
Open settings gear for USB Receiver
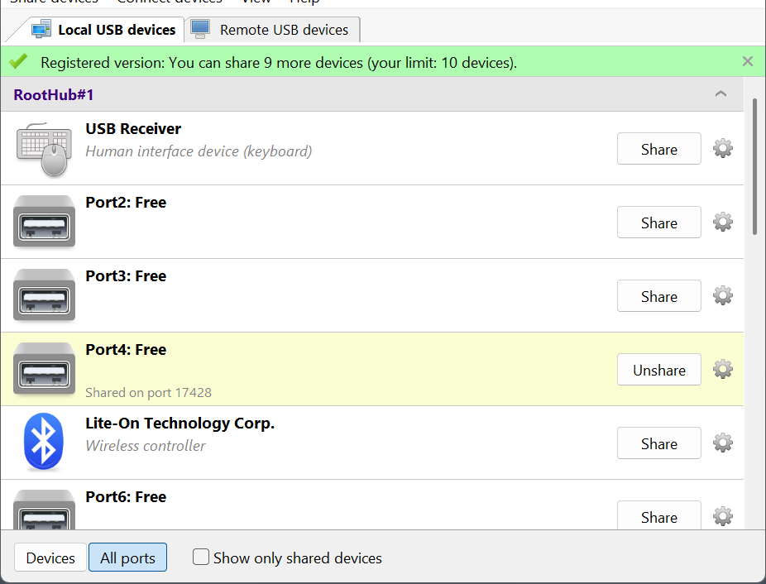(x=723, y=149)
